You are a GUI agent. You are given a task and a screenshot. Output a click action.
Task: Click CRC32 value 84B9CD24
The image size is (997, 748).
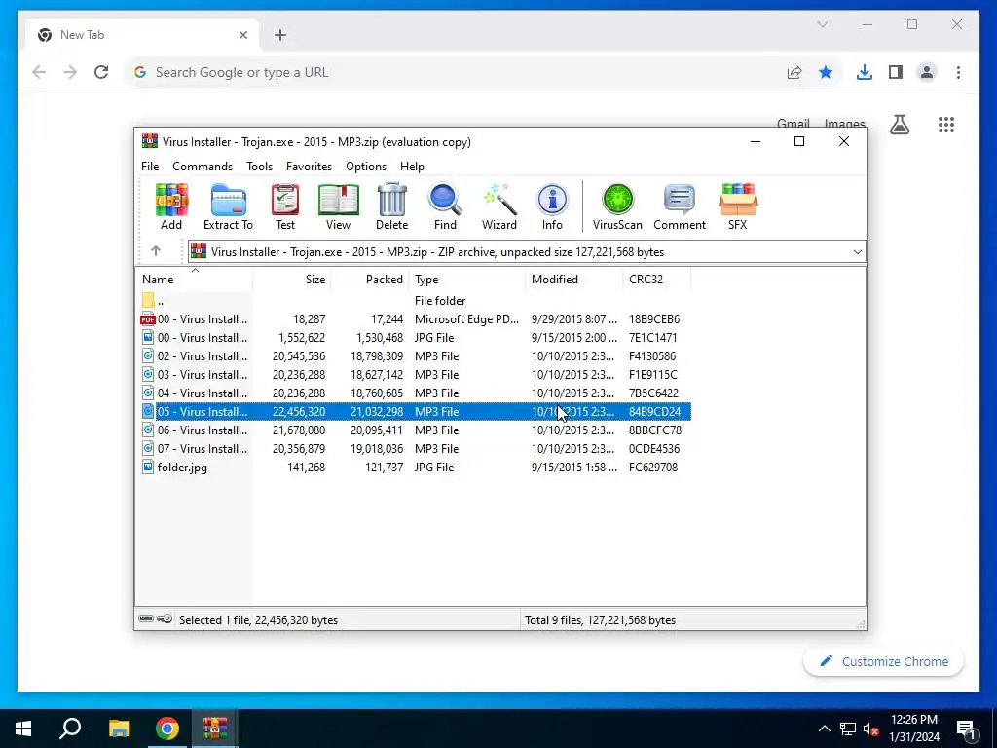click(x=654, y=412)
